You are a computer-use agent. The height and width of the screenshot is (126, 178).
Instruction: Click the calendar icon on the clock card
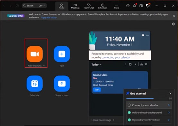[x=143, y=35]
